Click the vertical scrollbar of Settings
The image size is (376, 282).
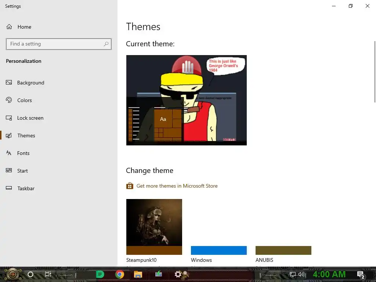click(375, 72)
